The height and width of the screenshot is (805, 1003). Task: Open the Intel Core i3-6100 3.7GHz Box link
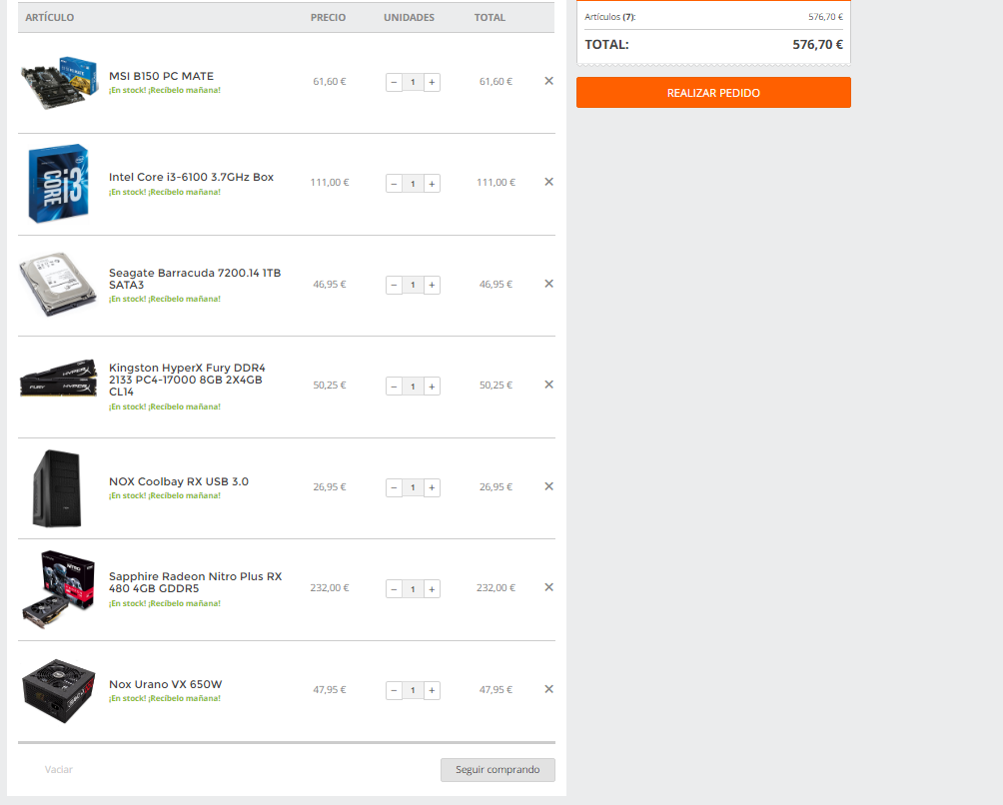tap(191, 177)
